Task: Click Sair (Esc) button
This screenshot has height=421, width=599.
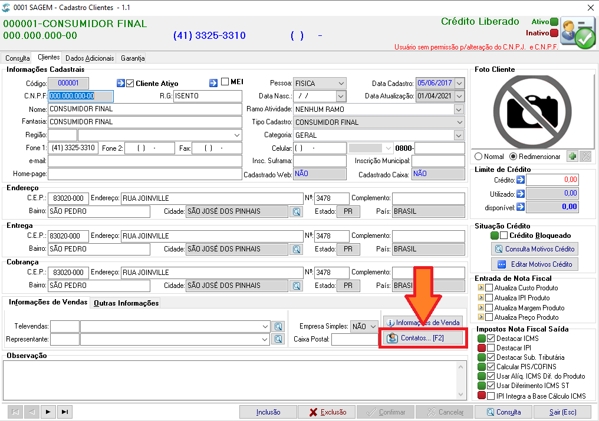Action: [562, 412]
